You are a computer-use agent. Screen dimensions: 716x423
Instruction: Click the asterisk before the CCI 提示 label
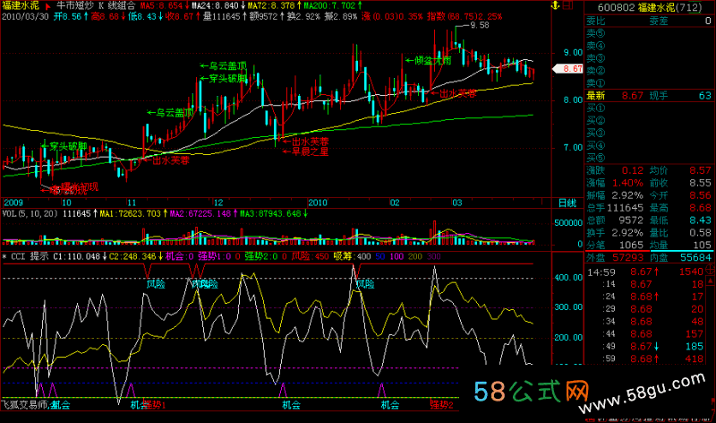[x=4, y=256]
